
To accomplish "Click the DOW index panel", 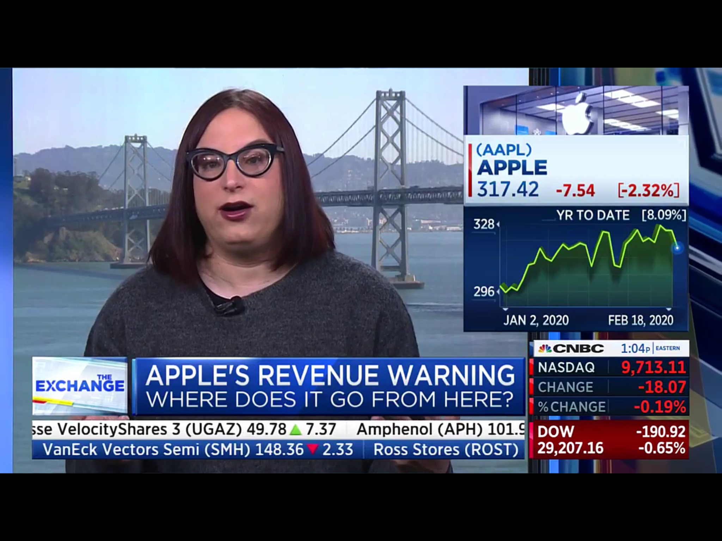I will pyautogui.click(x=611, y=440).
